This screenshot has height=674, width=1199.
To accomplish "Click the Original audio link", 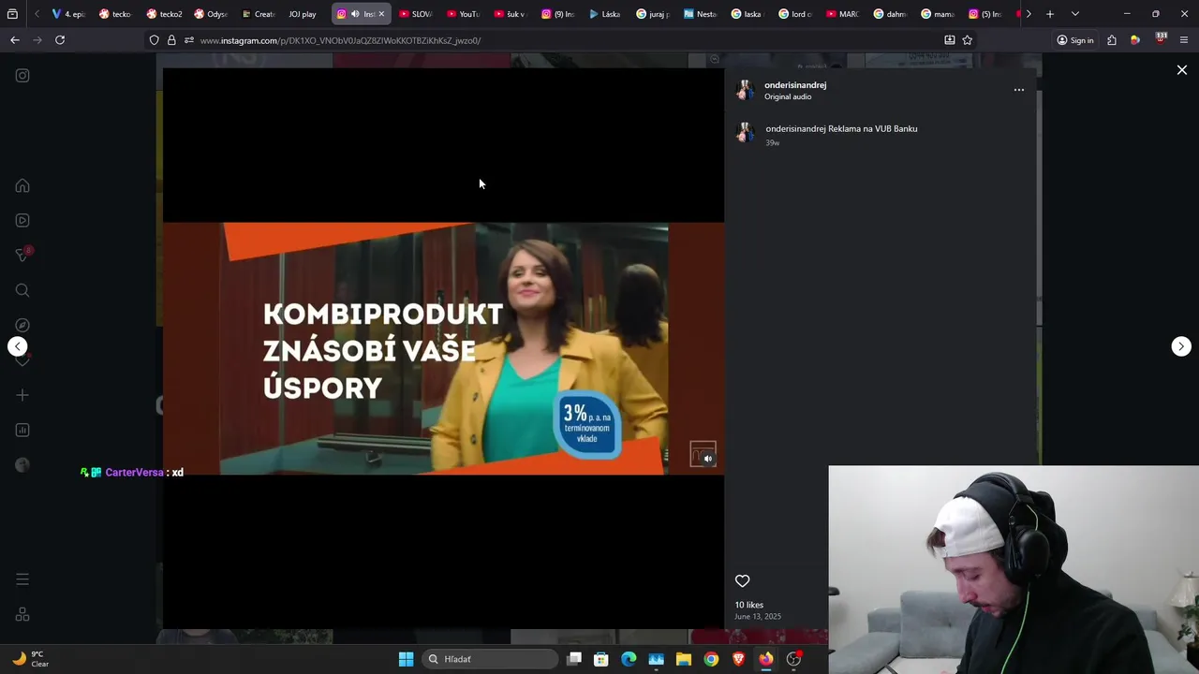I will [x=788, y=97].
